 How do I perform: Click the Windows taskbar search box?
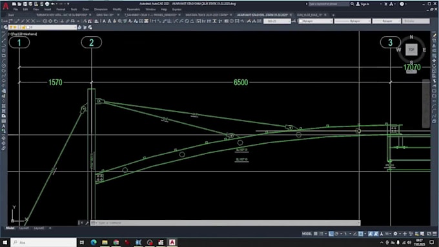coord(44,242)
